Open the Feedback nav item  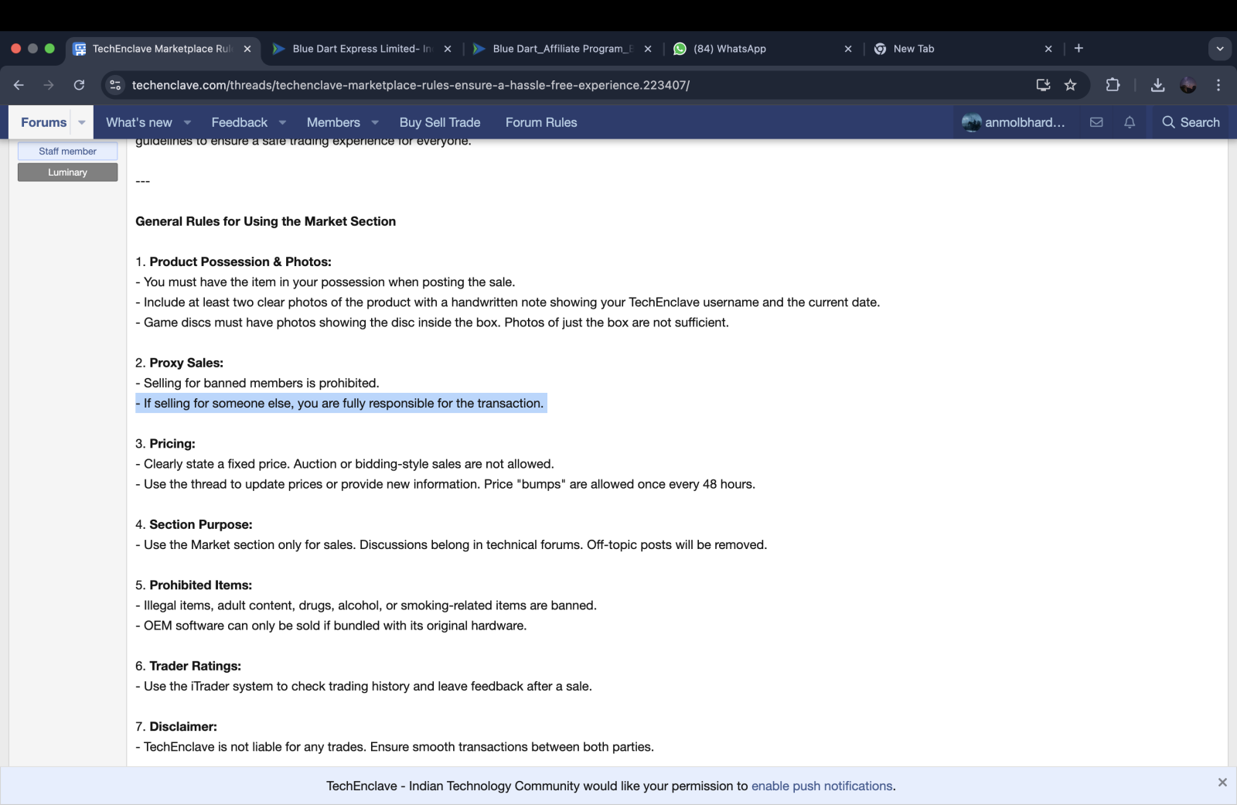pyautogui.click(x=240, y=122)
